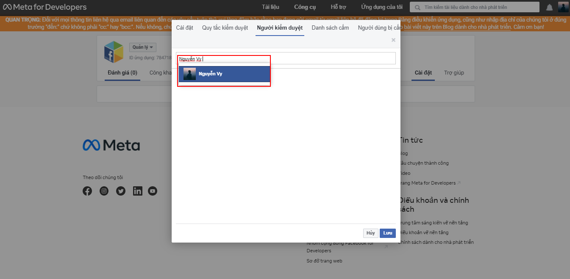Expand the Quản lý dropdown
The height and width of the screenshot is (279, 570).
(142, 47)
